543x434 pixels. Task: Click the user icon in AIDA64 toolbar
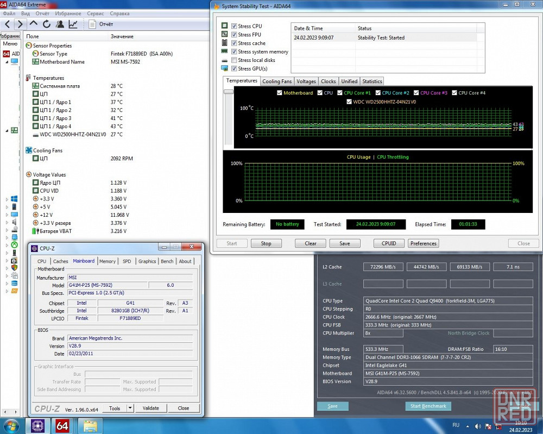point(60,24)
